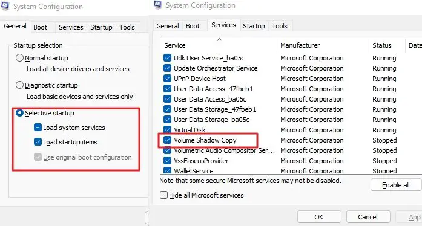422x226 pixels.
Task: Disable VssEaseusProvider service checkbox
Action: coord(167,160)
